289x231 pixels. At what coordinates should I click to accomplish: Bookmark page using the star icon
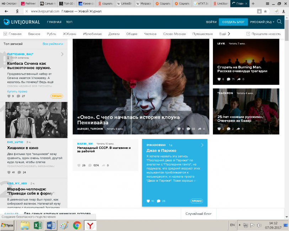tap(266, 11)
